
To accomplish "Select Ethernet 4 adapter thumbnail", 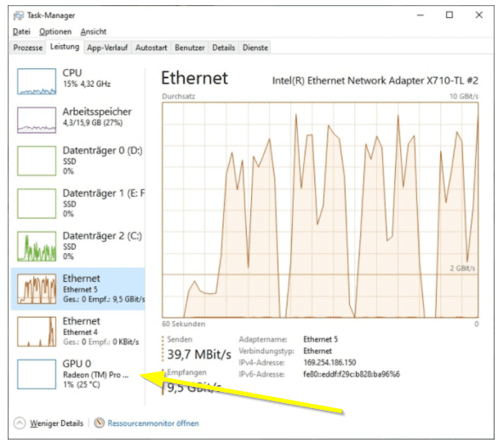I will pos(37,331).
